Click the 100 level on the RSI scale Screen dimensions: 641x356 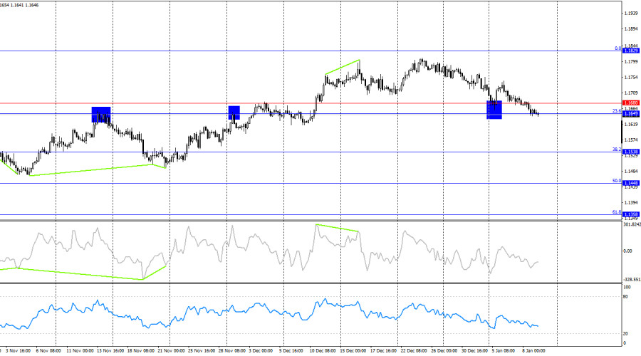[627, 288]
